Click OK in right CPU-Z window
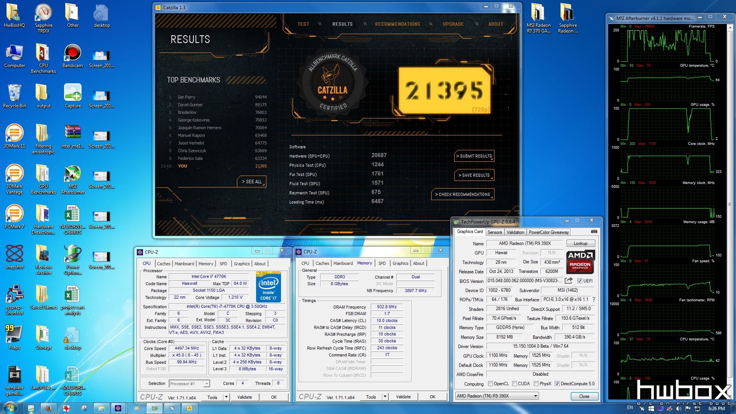The image size is (736, 414). 432,397
